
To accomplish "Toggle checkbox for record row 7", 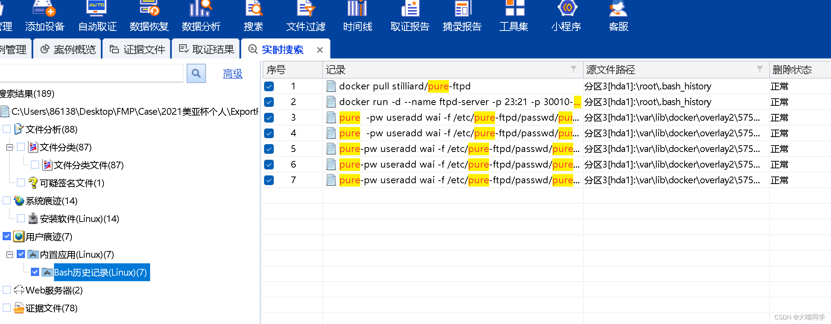I will click(269, 180).
